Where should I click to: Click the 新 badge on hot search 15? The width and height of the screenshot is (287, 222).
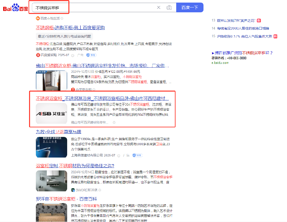(x=276, y=36)
